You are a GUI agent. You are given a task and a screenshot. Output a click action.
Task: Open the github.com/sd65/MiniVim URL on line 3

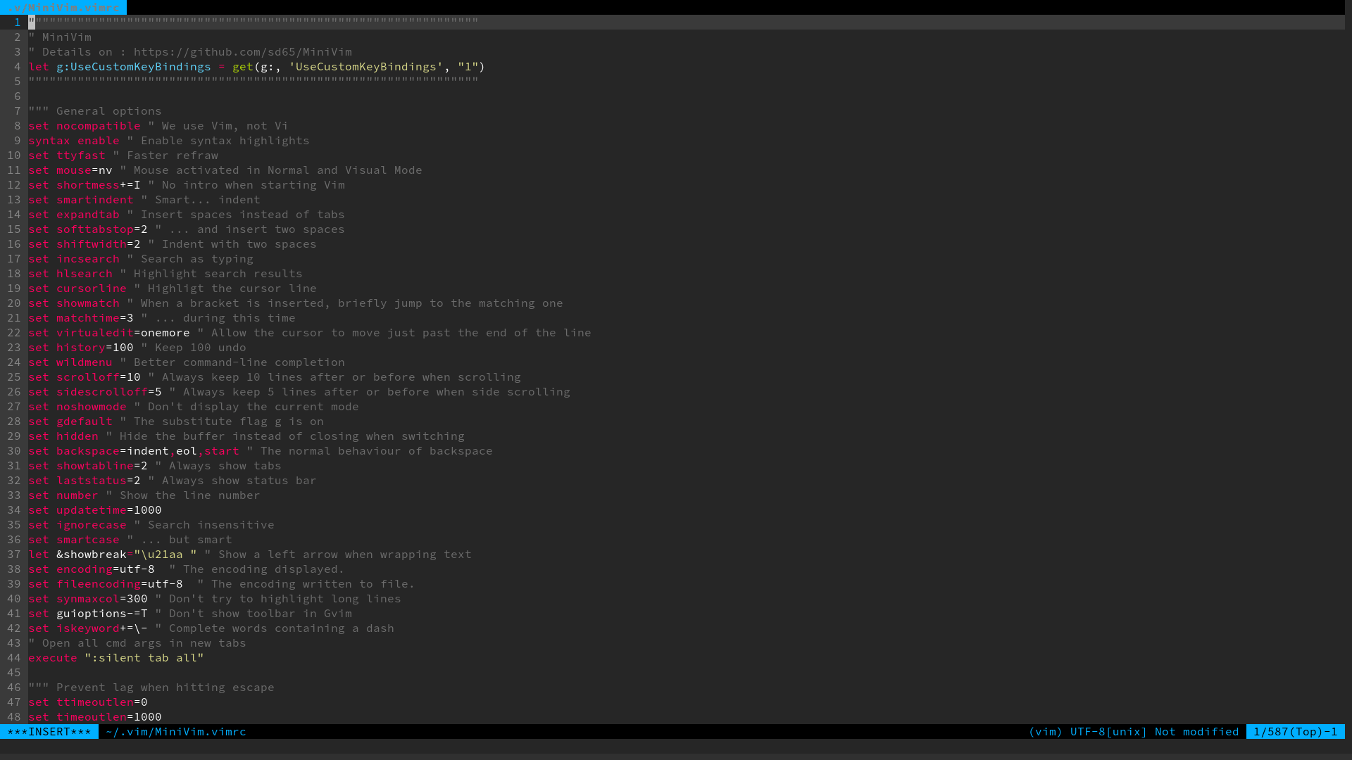242,51
